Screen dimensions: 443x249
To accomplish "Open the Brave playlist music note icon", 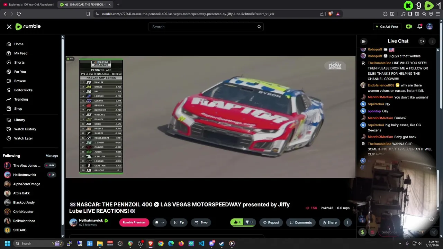I will 404,14.
